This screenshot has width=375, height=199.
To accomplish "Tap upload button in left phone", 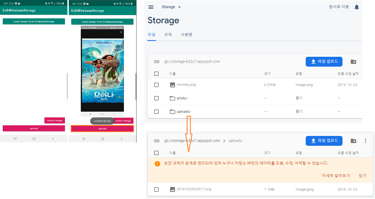I will (x=34, y=128).
